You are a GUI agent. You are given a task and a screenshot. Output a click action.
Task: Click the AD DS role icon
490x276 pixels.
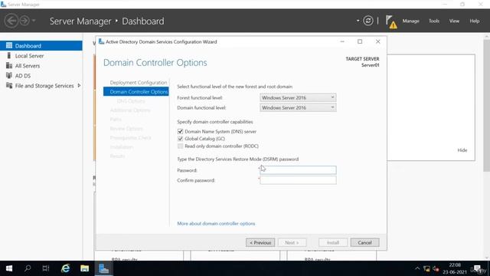point(9,75)
